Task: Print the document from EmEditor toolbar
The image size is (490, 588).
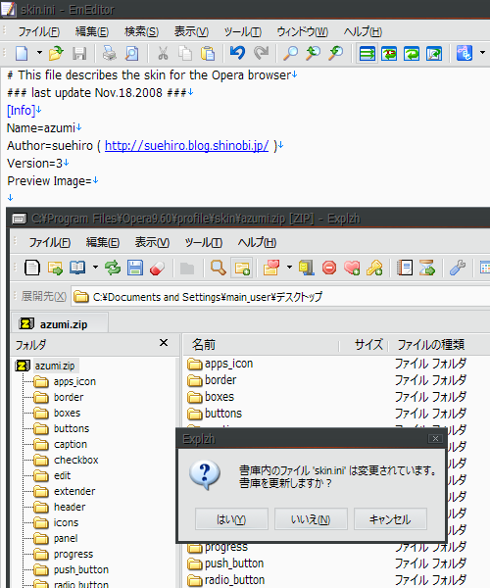Action: tap(109, 53)
